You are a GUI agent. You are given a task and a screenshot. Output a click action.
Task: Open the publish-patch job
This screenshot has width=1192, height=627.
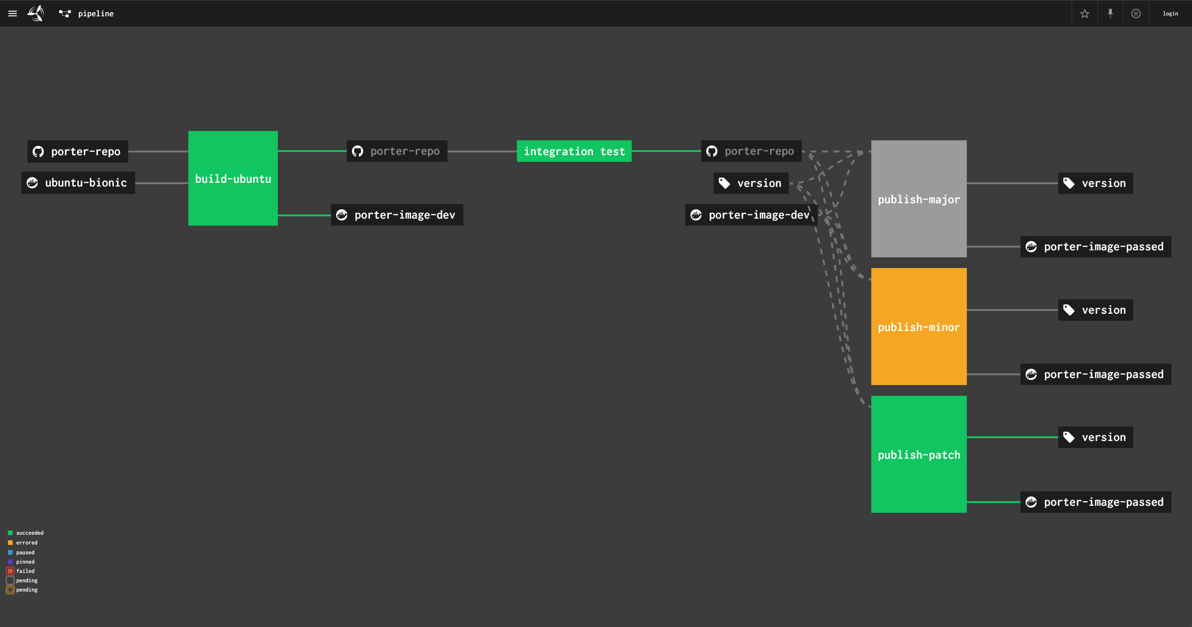tap(918, 454)
